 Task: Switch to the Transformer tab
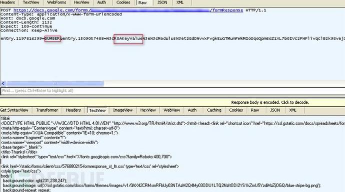pyautogui.click(x=47, y=110)
